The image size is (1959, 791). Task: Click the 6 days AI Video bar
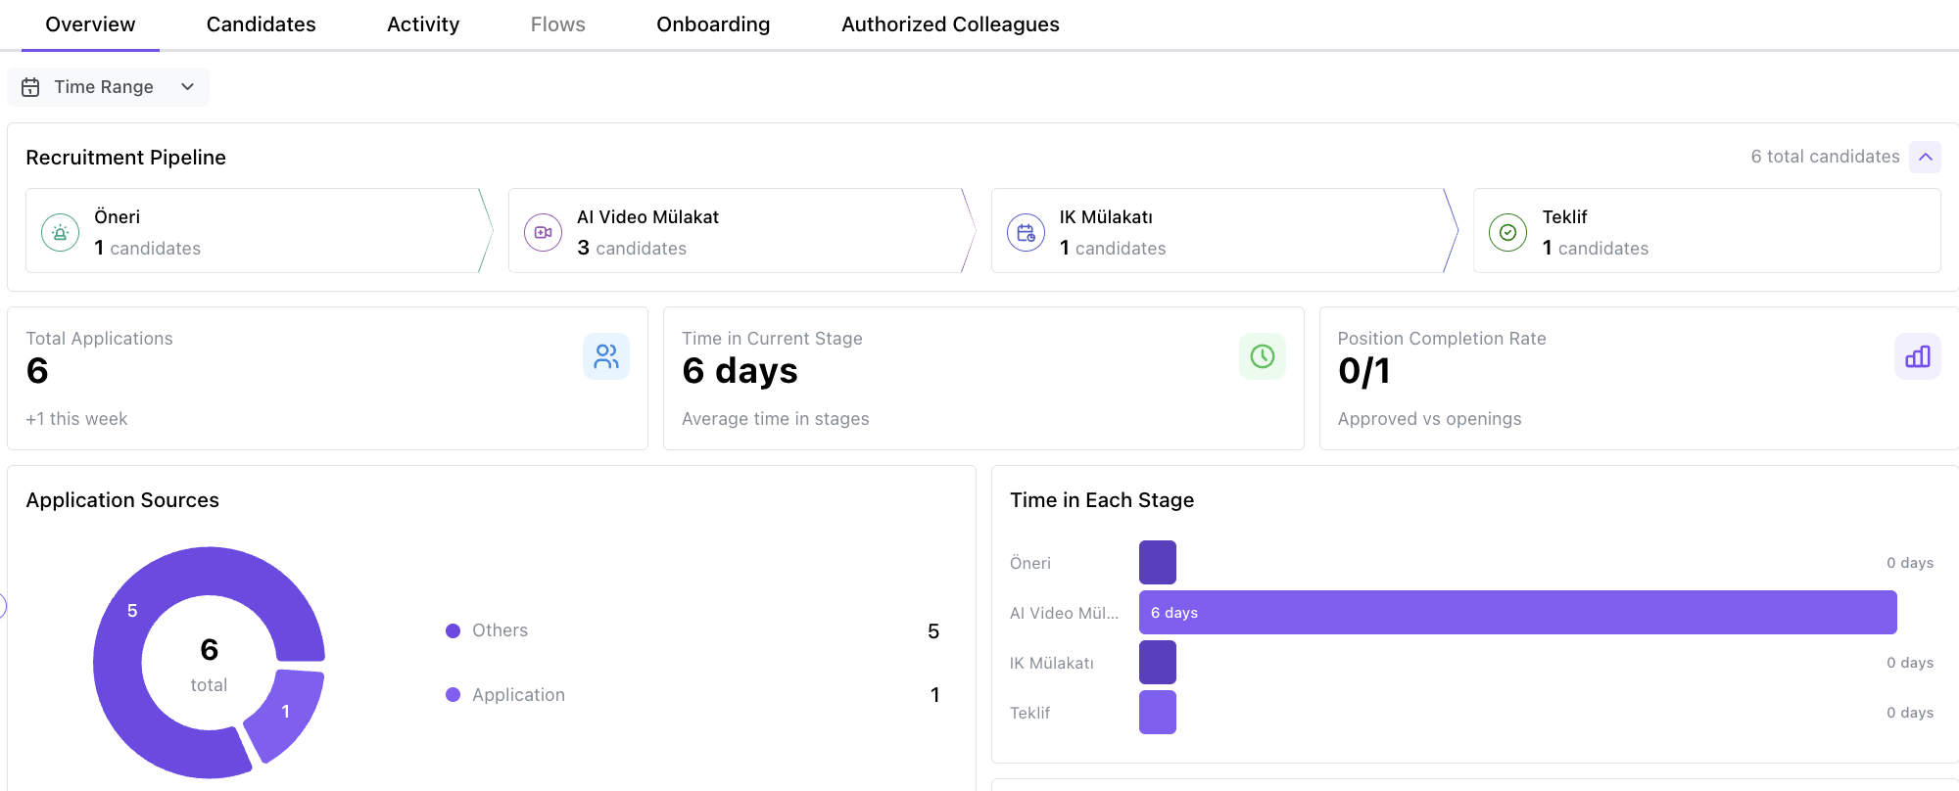[1517, 613]
